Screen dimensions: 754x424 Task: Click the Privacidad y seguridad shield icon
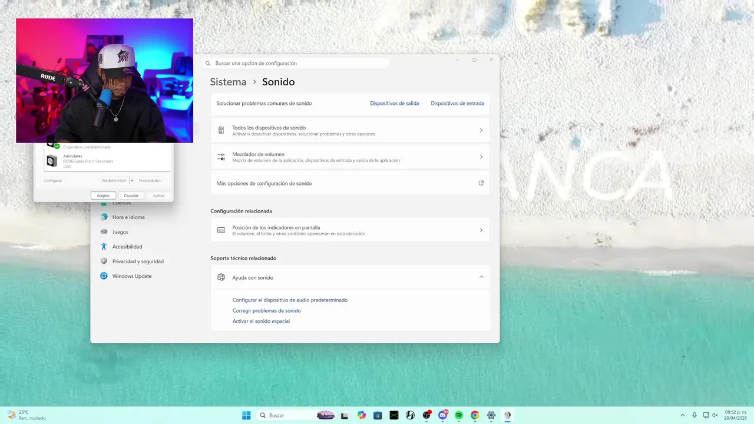[104, 261]
